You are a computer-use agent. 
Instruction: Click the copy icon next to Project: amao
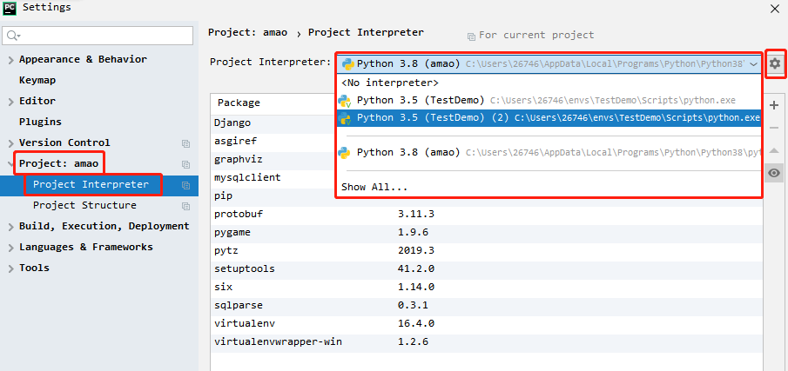click(186, 164)
